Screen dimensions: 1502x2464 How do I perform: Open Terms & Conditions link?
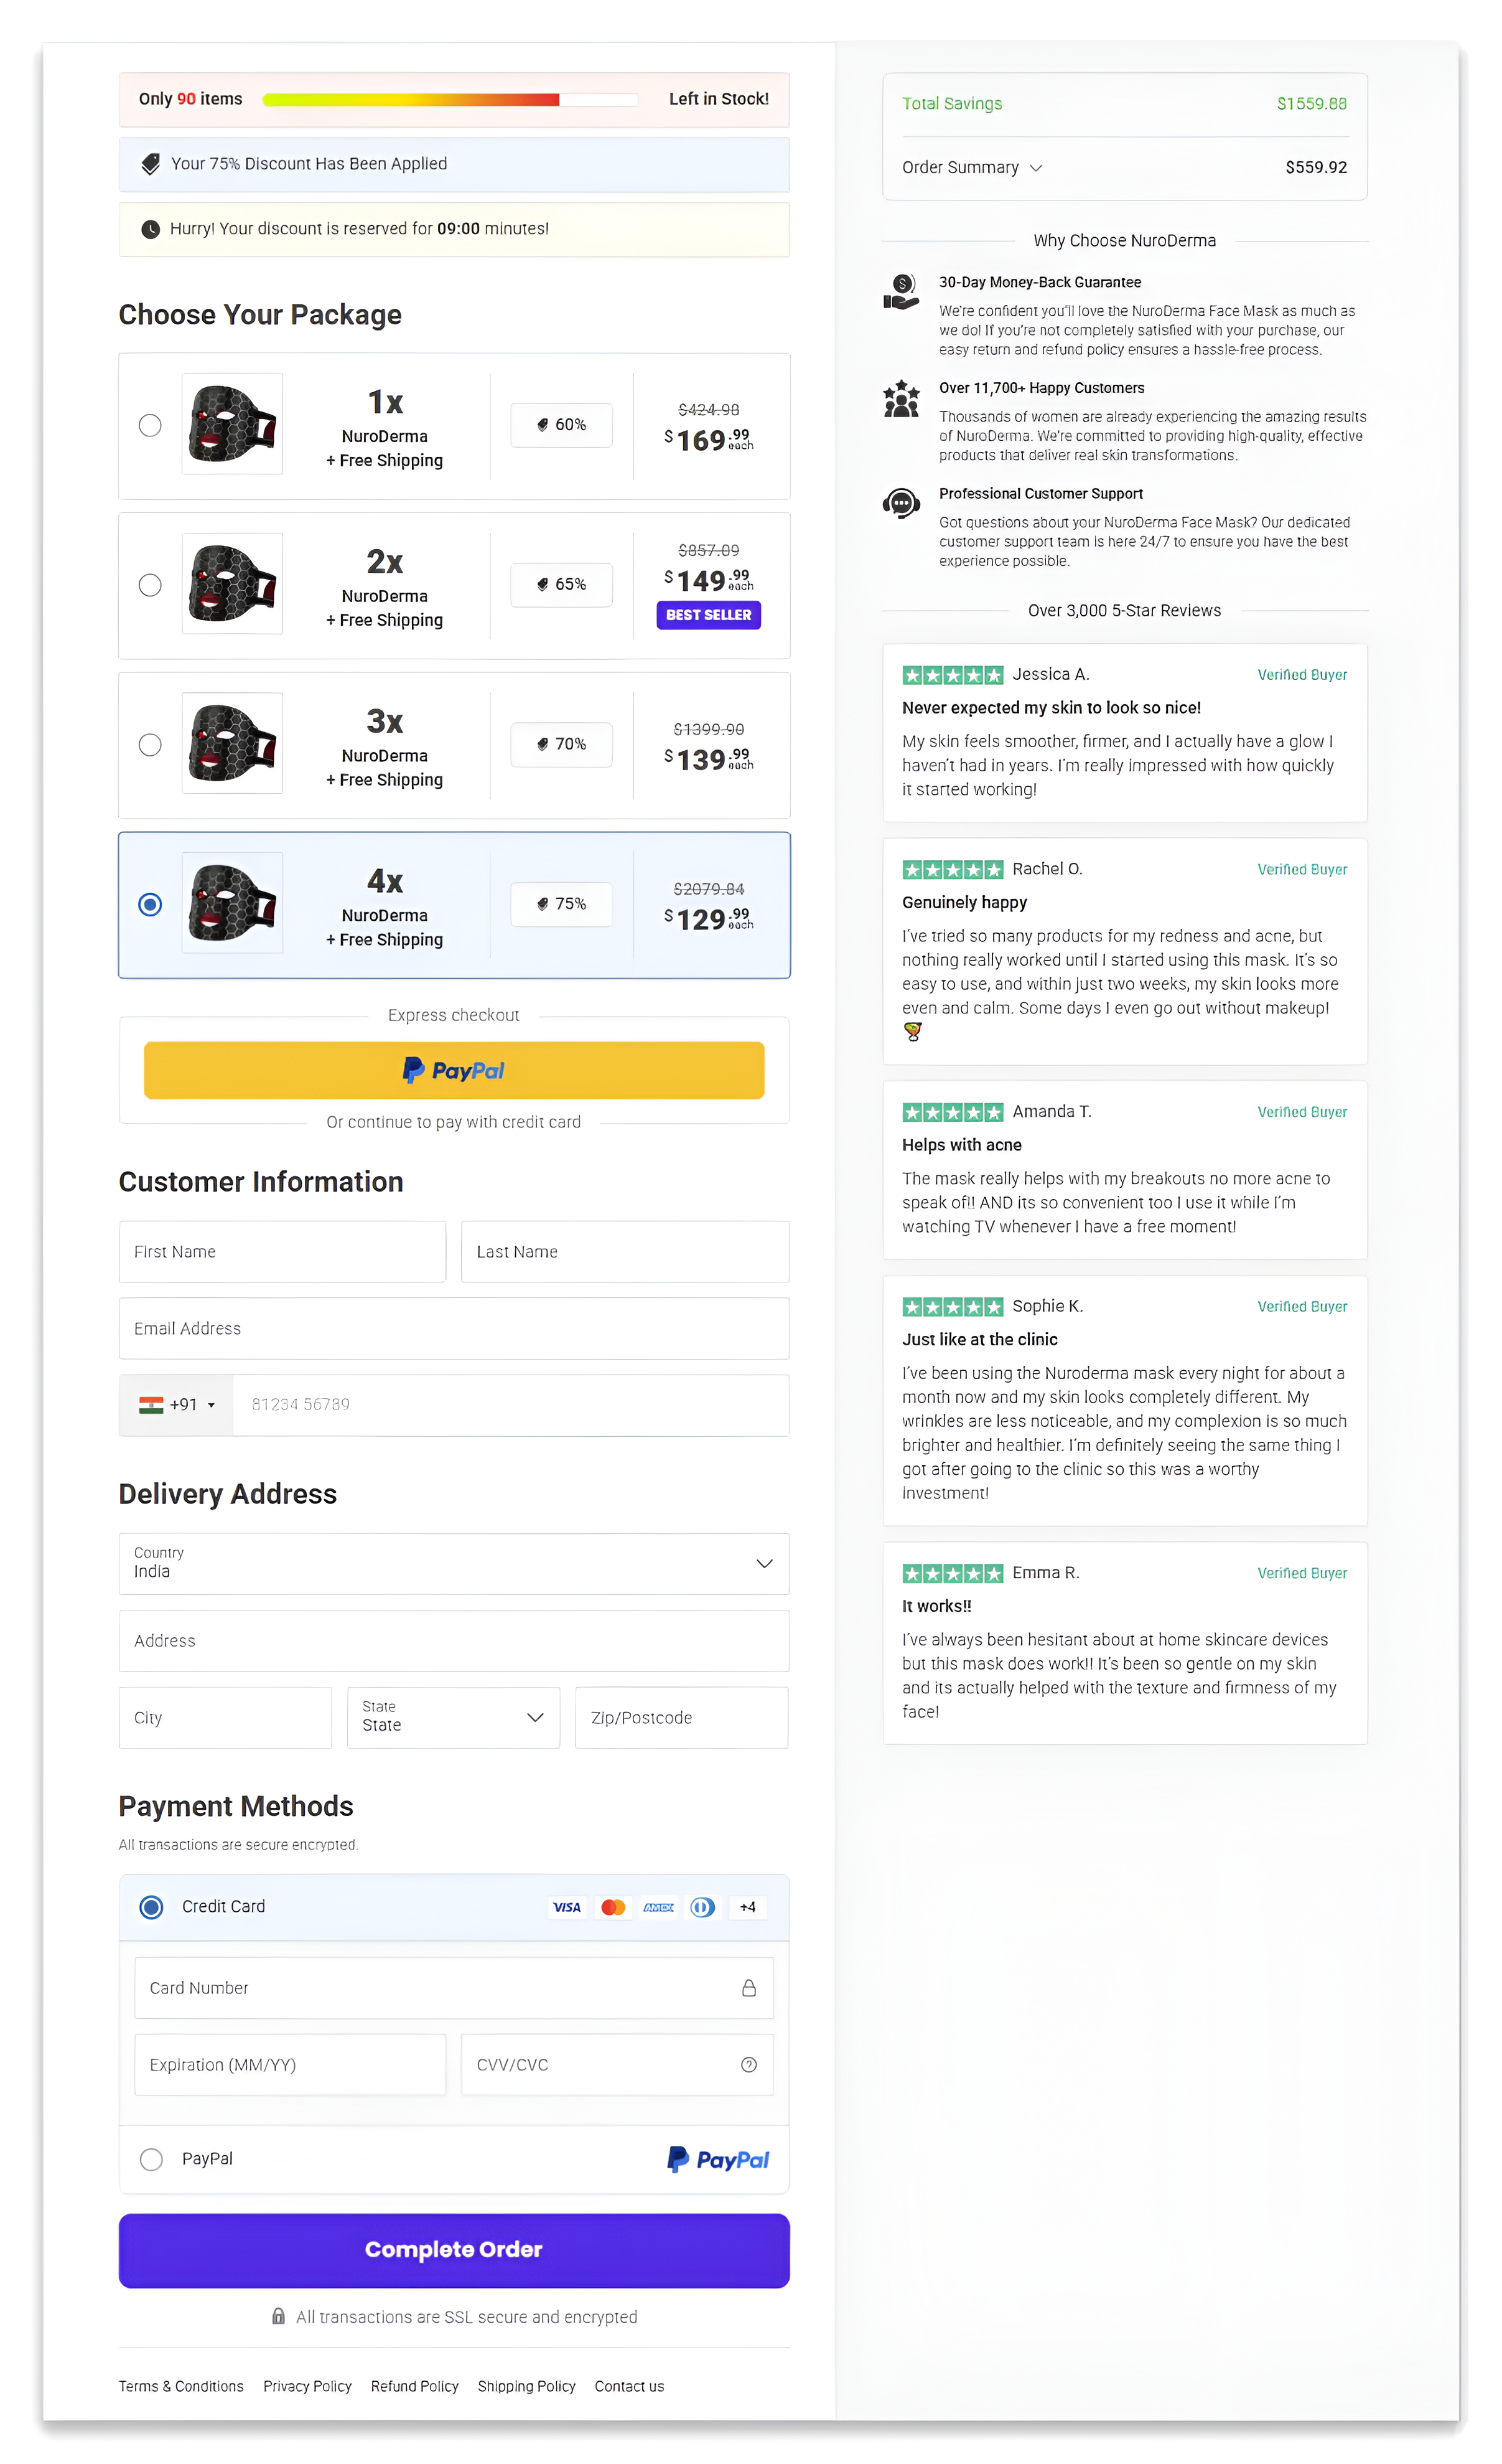[181, 2386]
